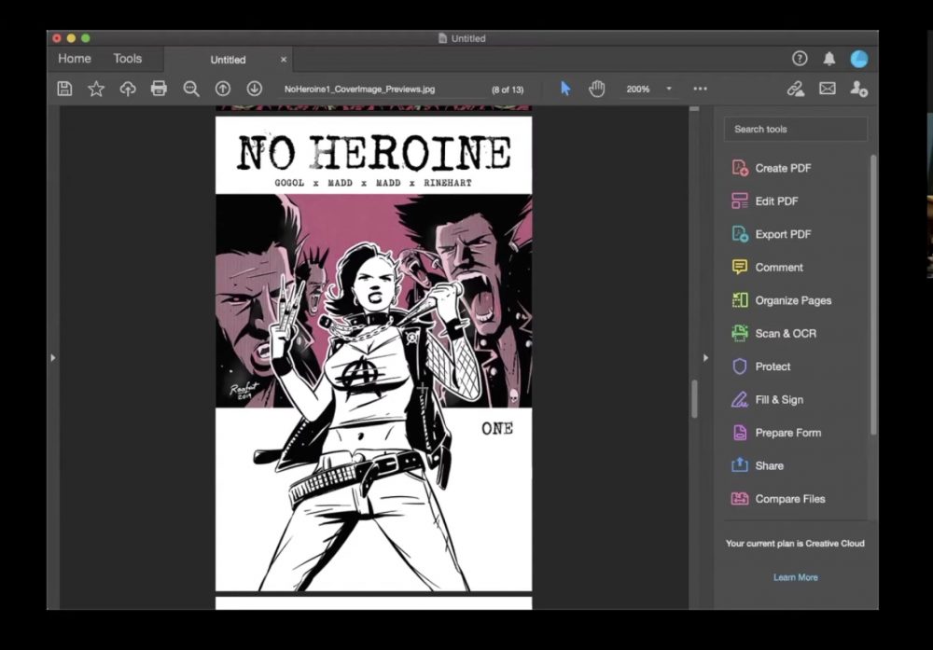Click the Print icon

coord(159,89)
